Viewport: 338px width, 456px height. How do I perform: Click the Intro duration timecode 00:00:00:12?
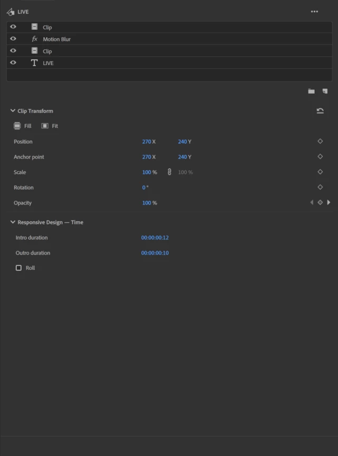tap(155, 238)
